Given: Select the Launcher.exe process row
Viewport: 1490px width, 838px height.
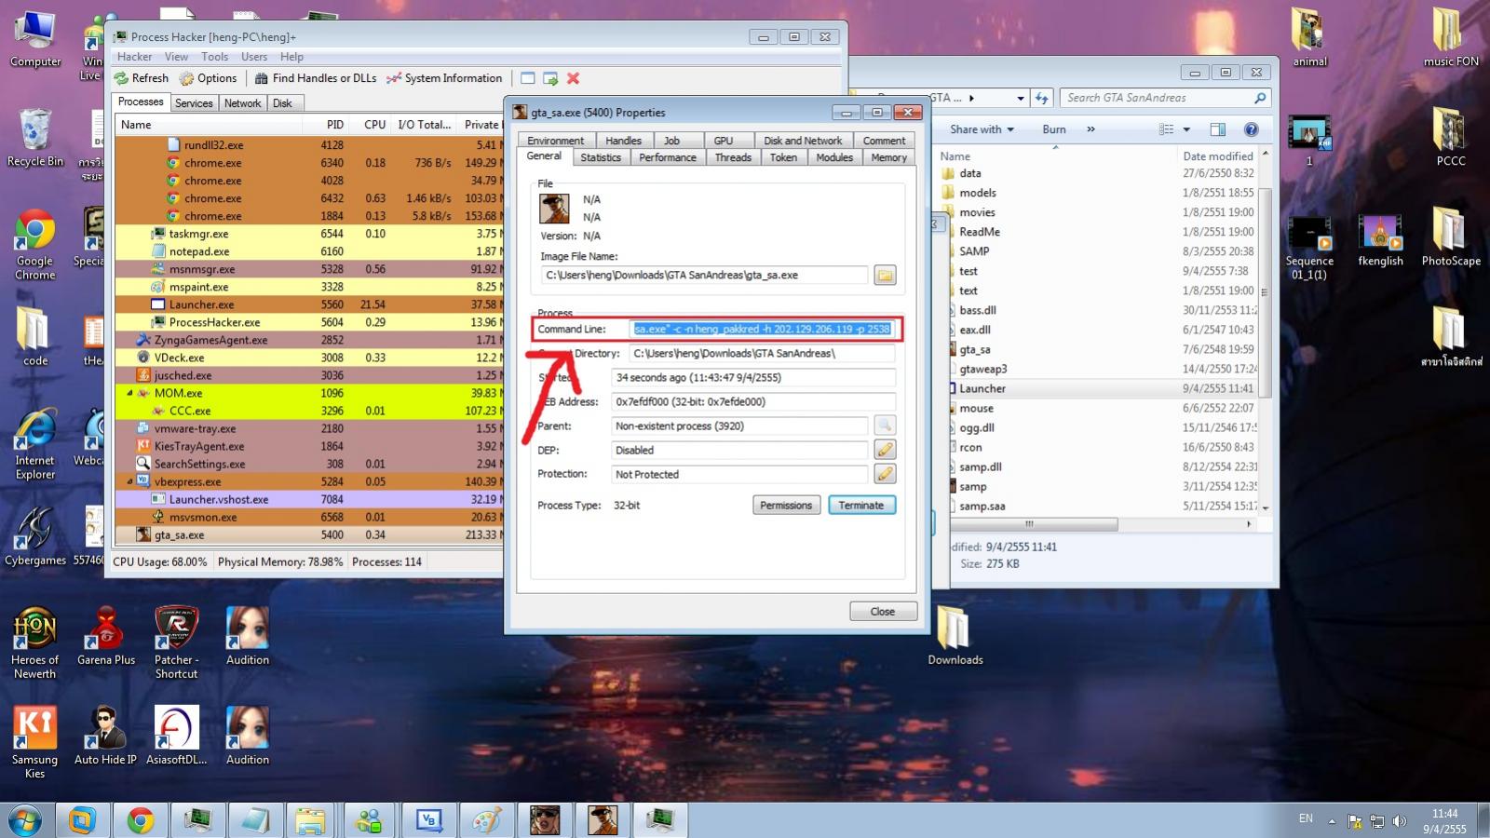Looking at the screenshot, I should pos(307,304).
